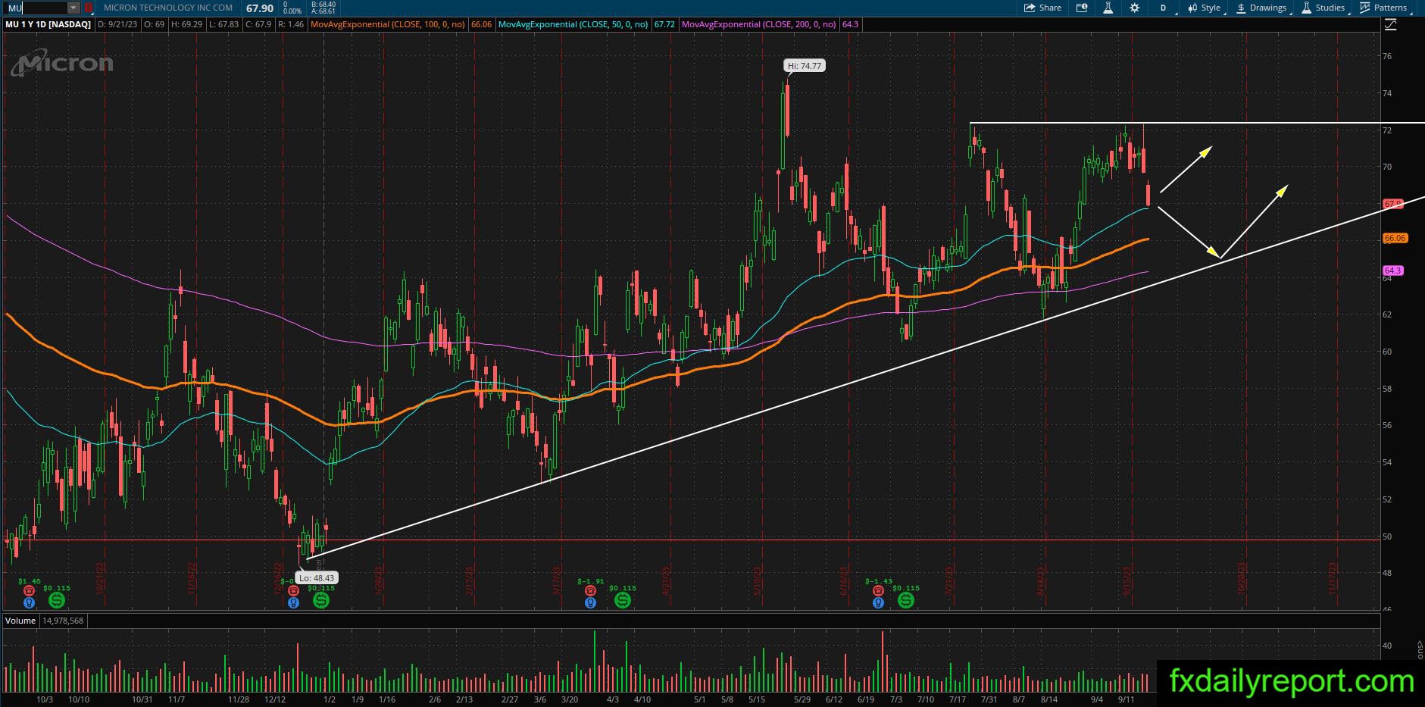Image resolution: width=1425 pixels, height=707 pixels.
Task: Click the Lo: 48.43 price bubble
Action: pyautogui.click(x=316, y=577)
